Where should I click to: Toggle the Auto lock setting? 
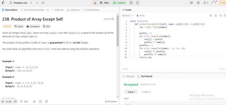tap(140, 15)
